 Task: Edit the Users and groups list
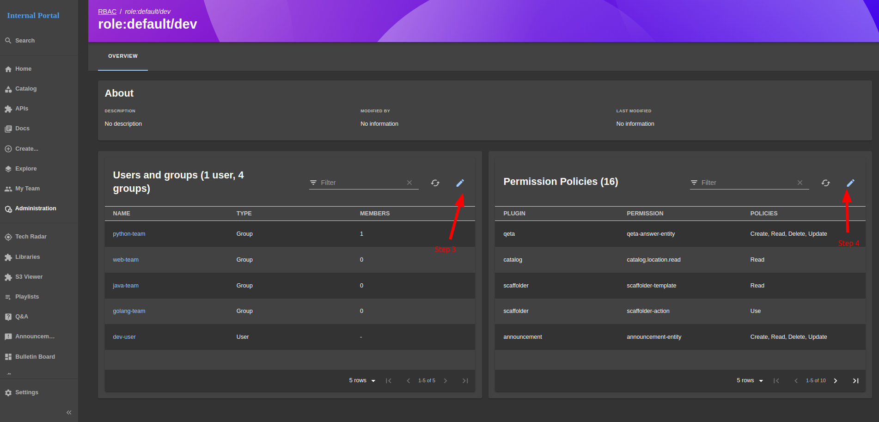click(x=460, y=183)
